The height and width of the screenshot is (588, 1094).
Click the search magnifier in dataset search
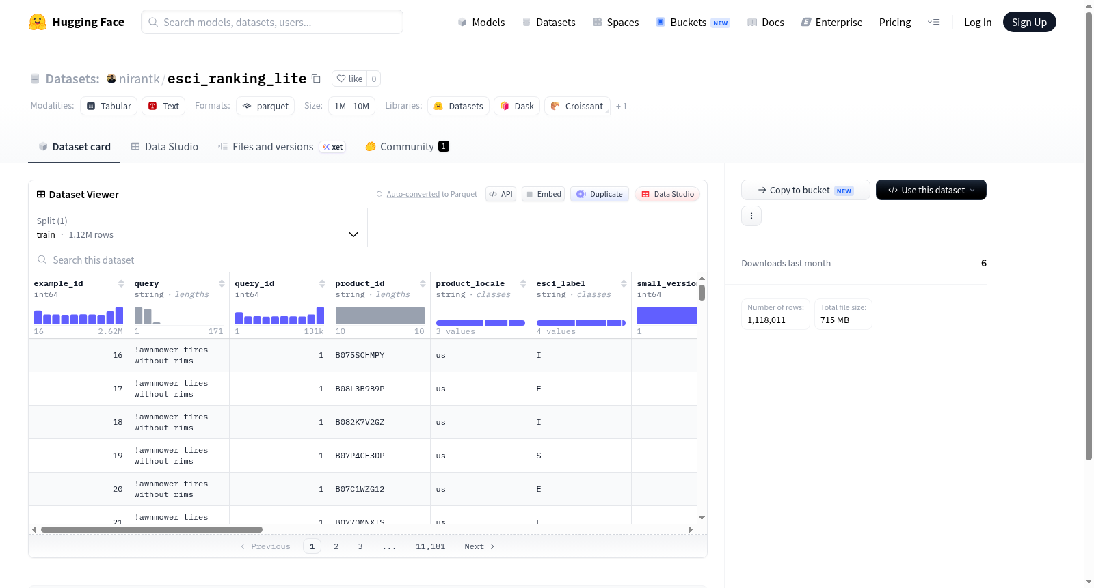point(42,260)
